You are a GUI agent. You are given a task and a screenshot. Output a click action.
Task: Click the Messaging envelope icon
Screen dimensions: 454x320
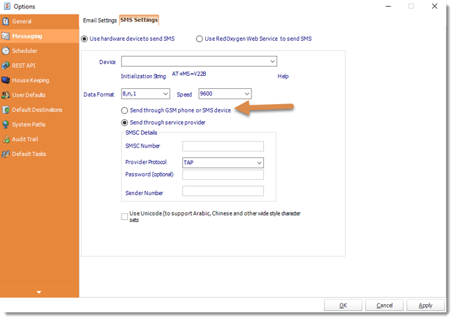click(5, 36)
